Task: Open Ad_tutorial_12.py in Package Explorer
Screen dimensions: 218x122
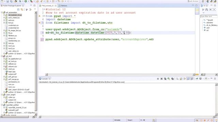Action: click(15, 15)
